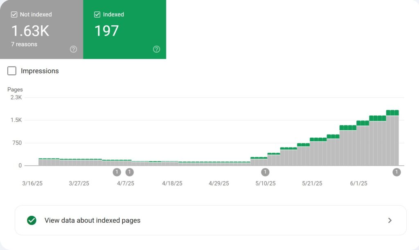
Task: Click the "1" marker directly above 4/7/25
Action: pyautogui.click(x=117, y=172)
